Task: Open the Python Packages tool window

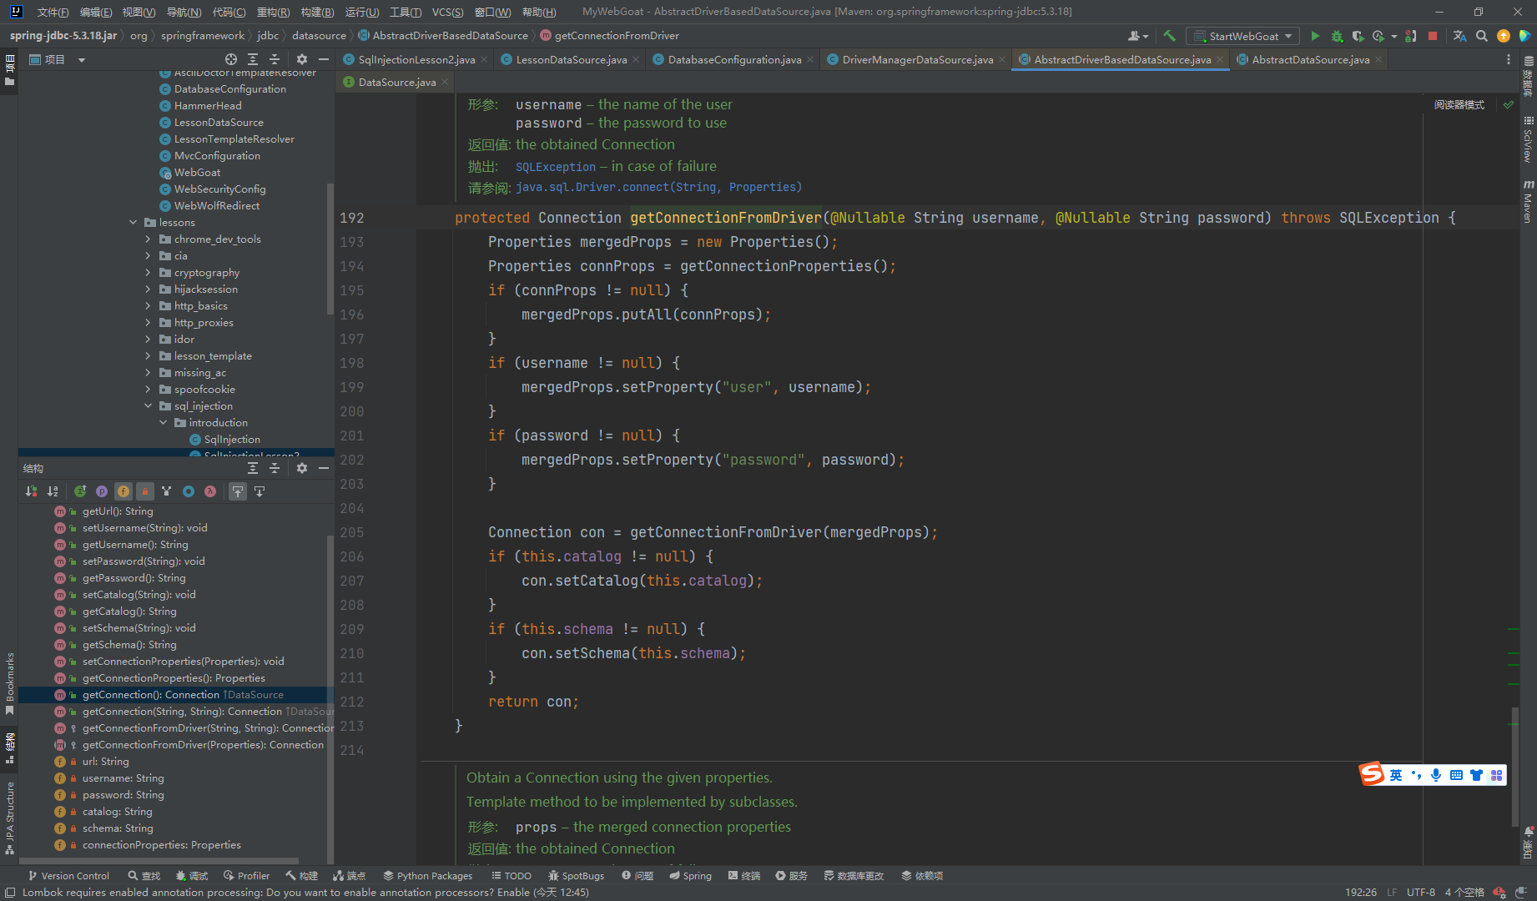Action: tap(427, 875)
